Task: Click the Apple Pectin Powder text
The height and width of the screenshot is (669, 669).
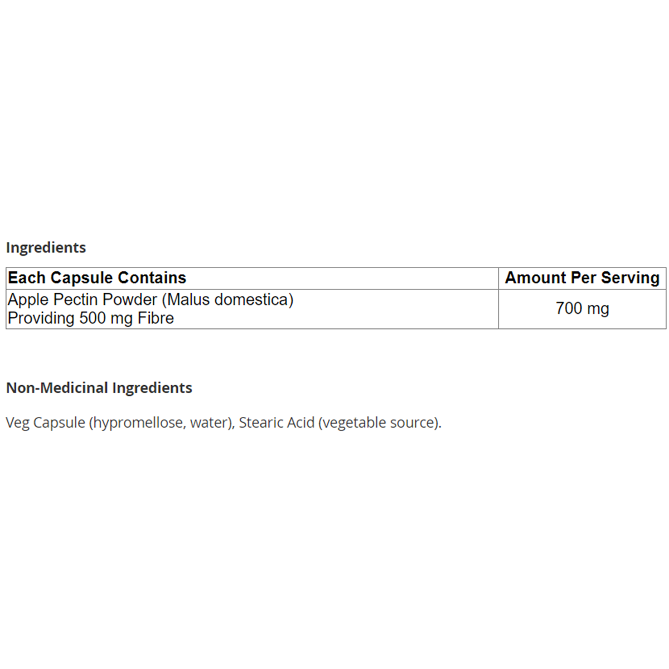Action: [x=83, y=299]
